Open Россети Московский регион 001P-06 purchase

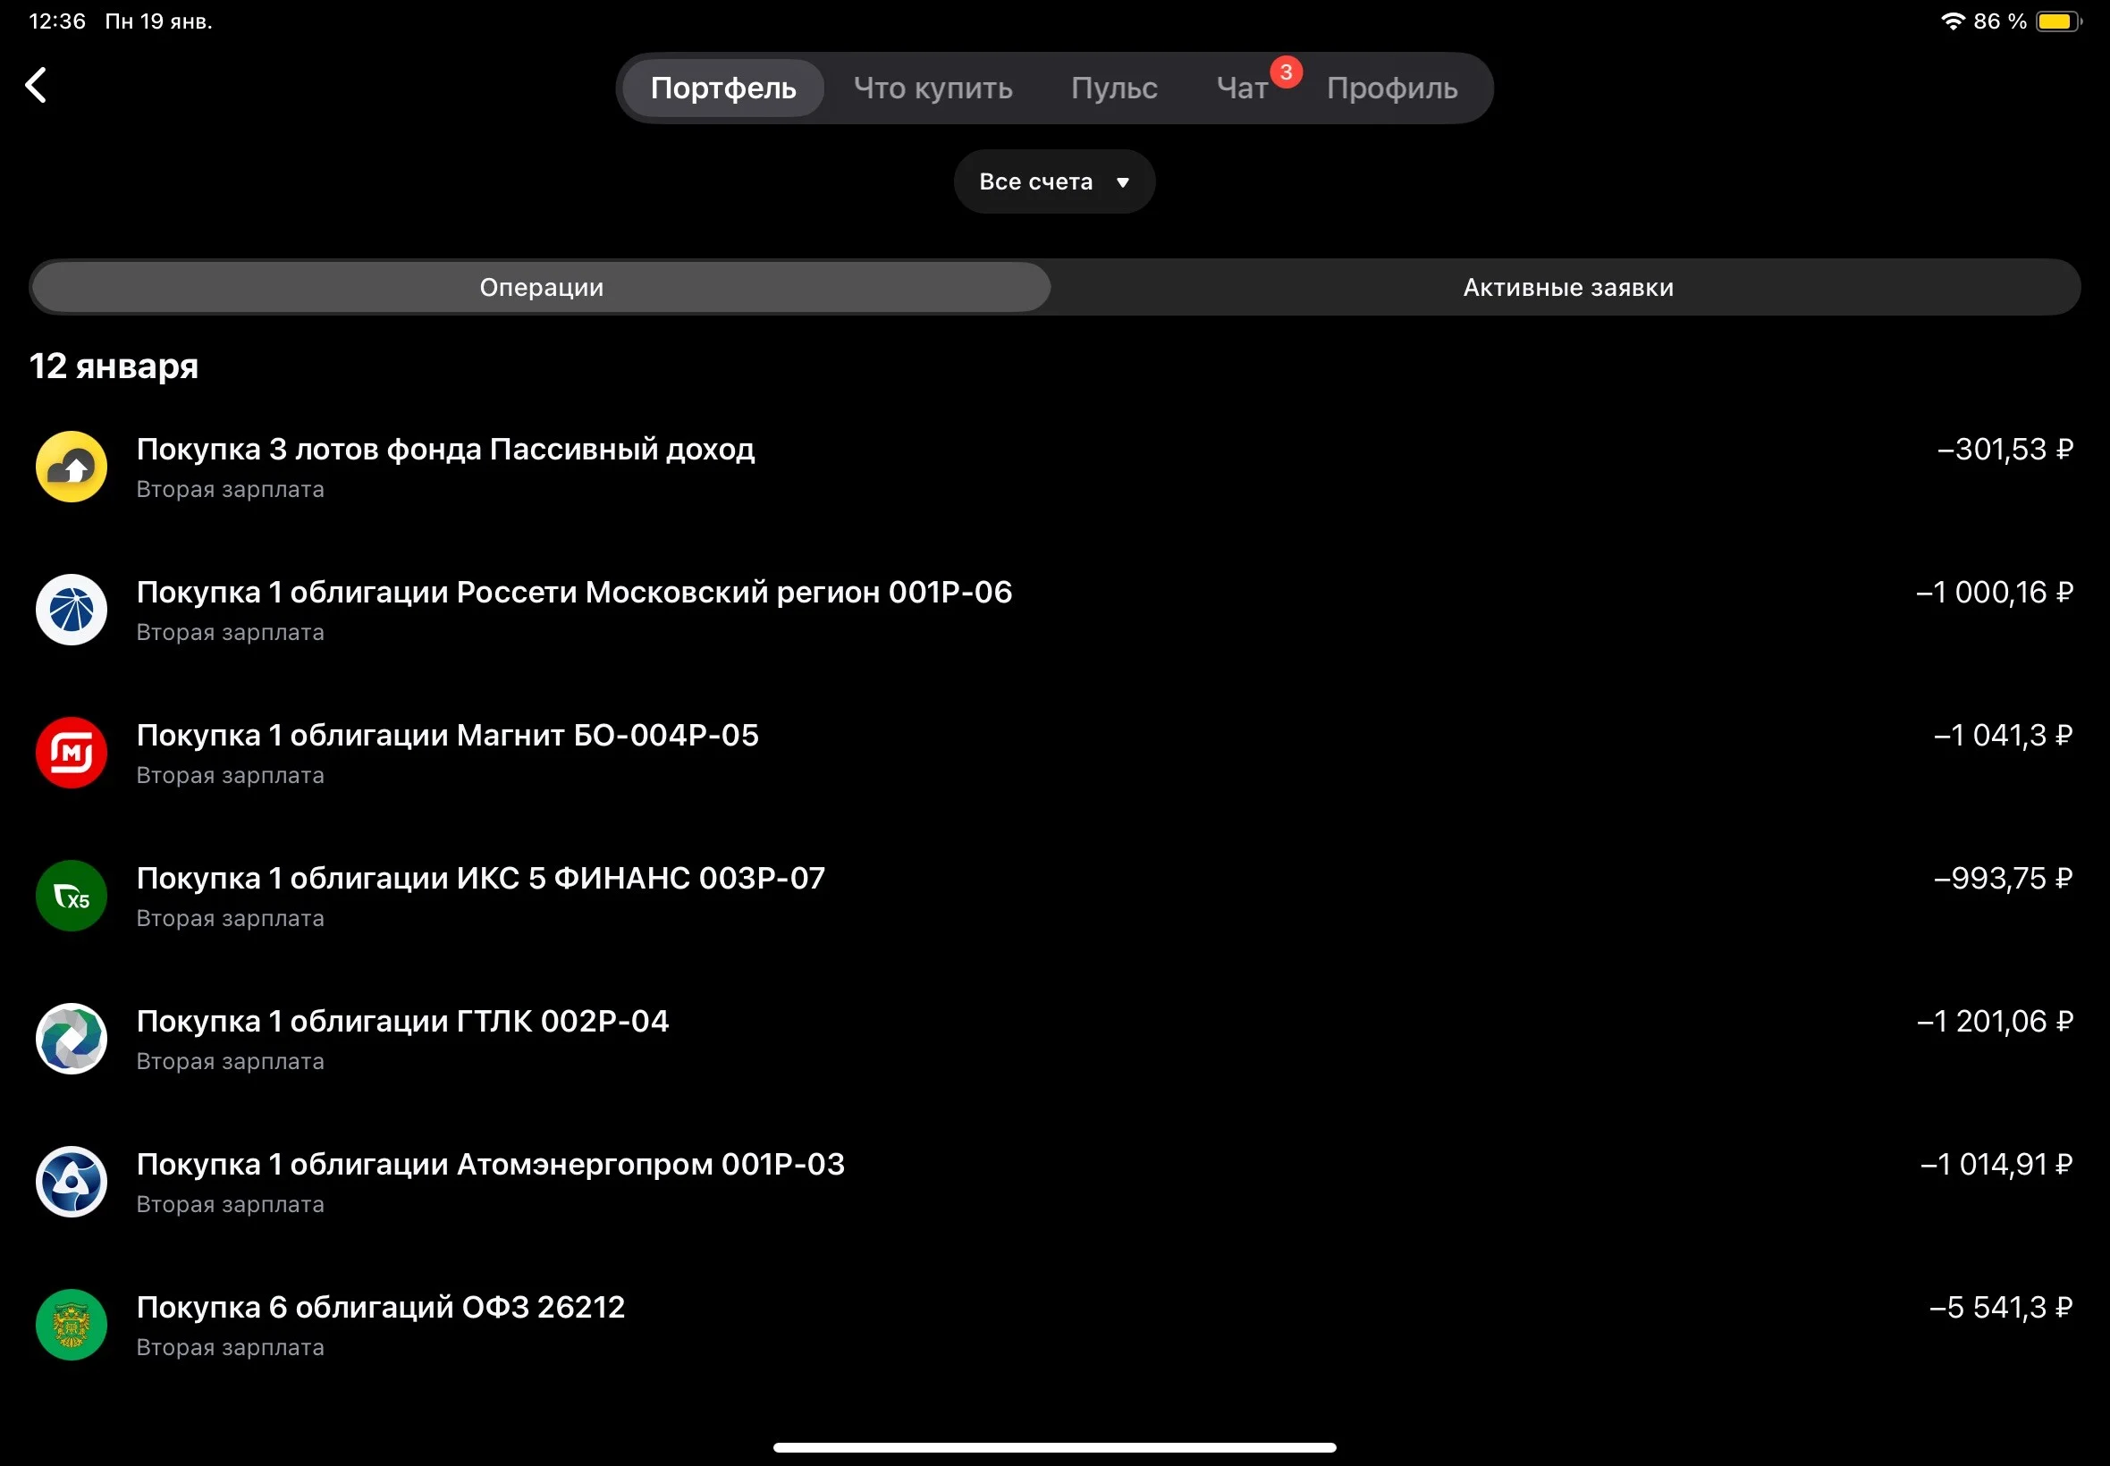click(x=1054, y=610)
